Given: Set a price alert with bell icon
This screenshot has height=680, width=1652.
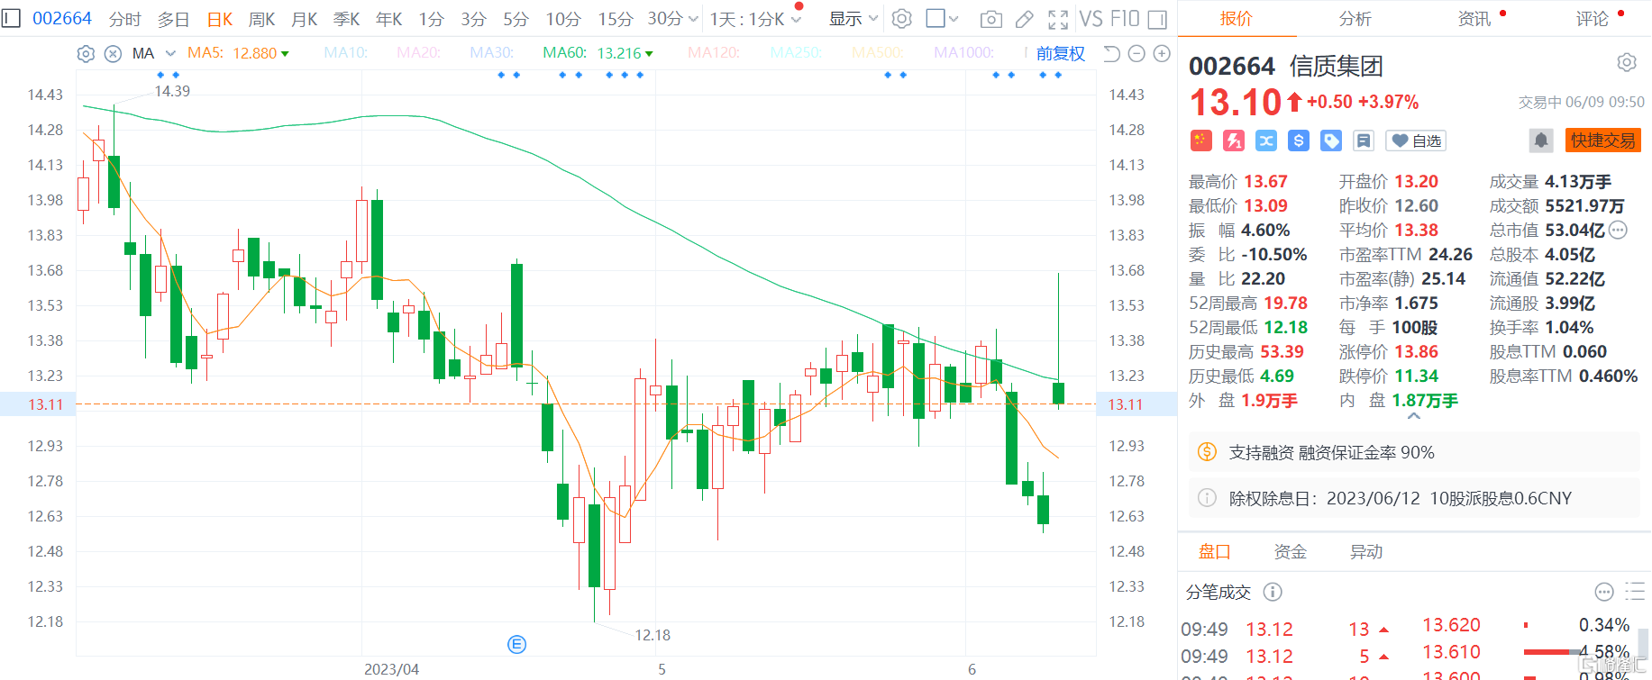Looking at the screenshot, I should (1541, 141).
